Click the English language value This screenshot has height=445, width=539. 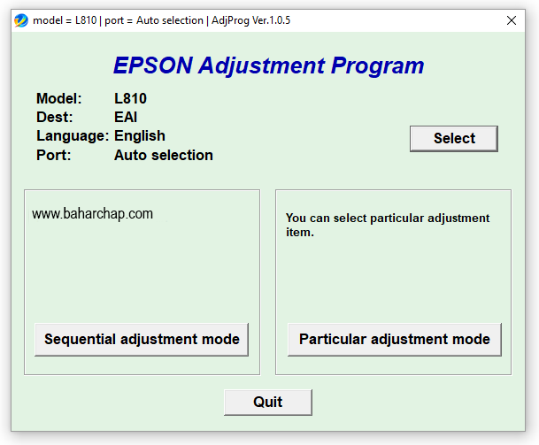point(140,135)
